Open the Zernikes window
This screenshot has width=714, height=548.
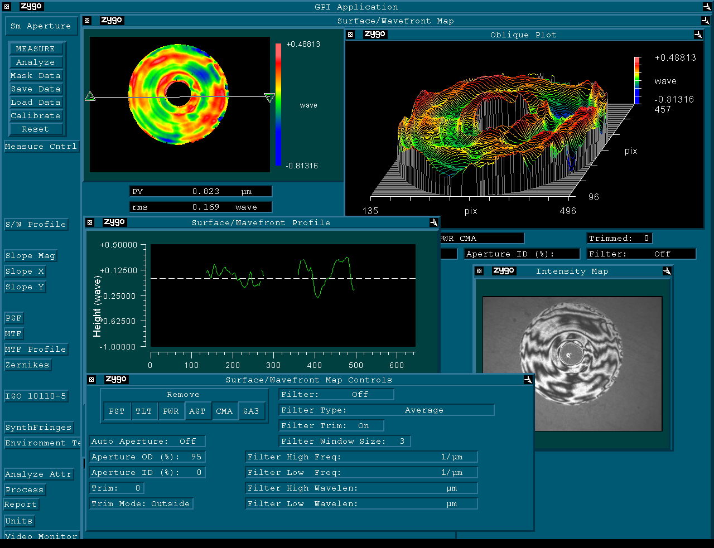[27, 365]
